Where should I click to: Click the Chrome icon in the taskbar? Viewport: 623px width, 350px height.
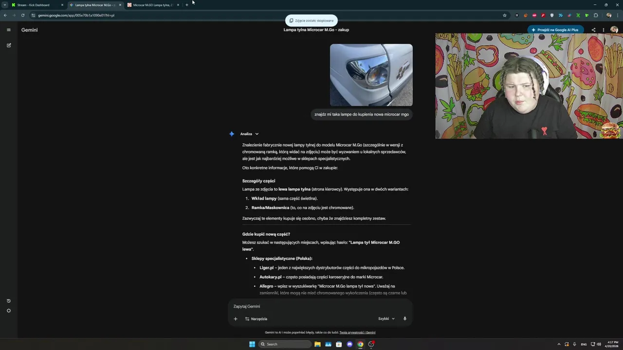360,344
